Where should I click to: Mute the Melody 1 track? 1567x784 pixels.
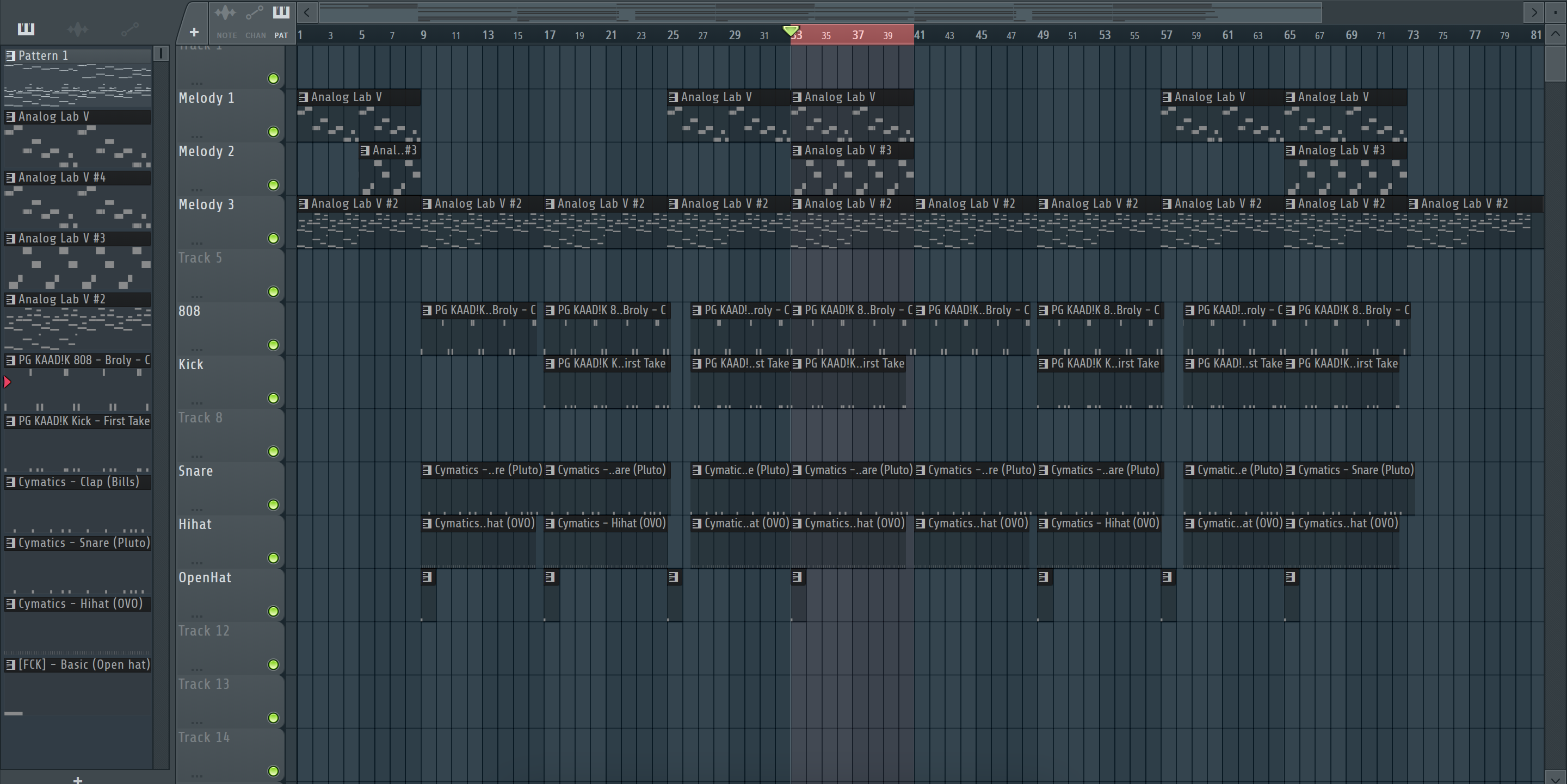[274, 132]
